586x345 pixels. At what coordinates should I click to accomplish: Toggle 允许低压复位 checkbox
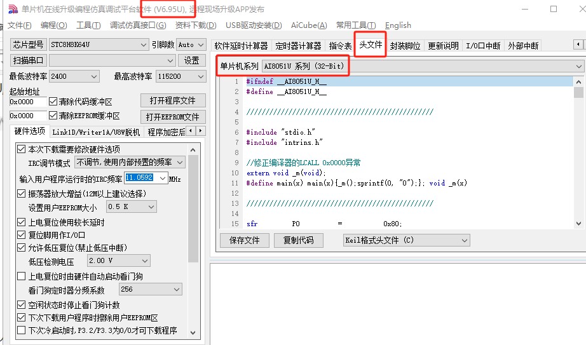tap(22, 247)
